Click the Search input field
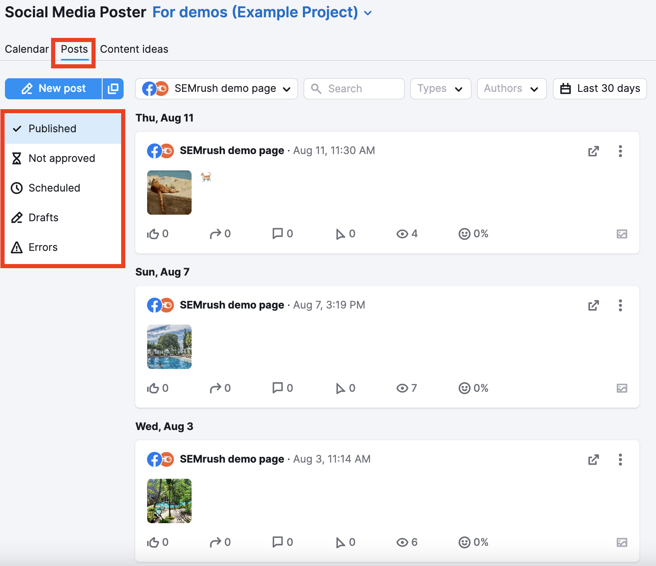Image resolution: width=656 pixels, height=566 pixels. [354, 89]
